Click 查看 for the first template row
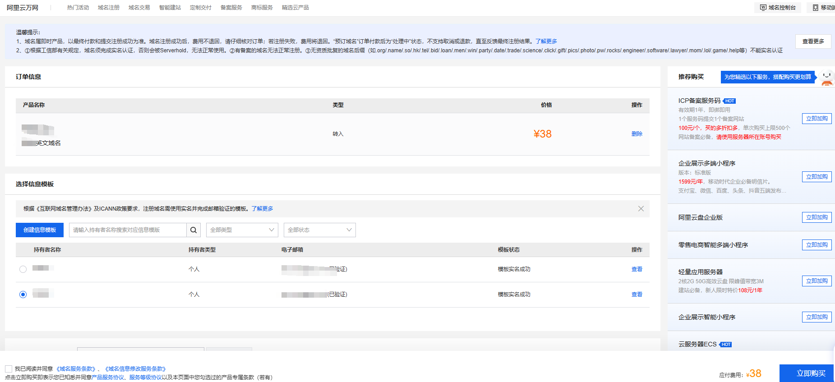 tap(637, 269)
